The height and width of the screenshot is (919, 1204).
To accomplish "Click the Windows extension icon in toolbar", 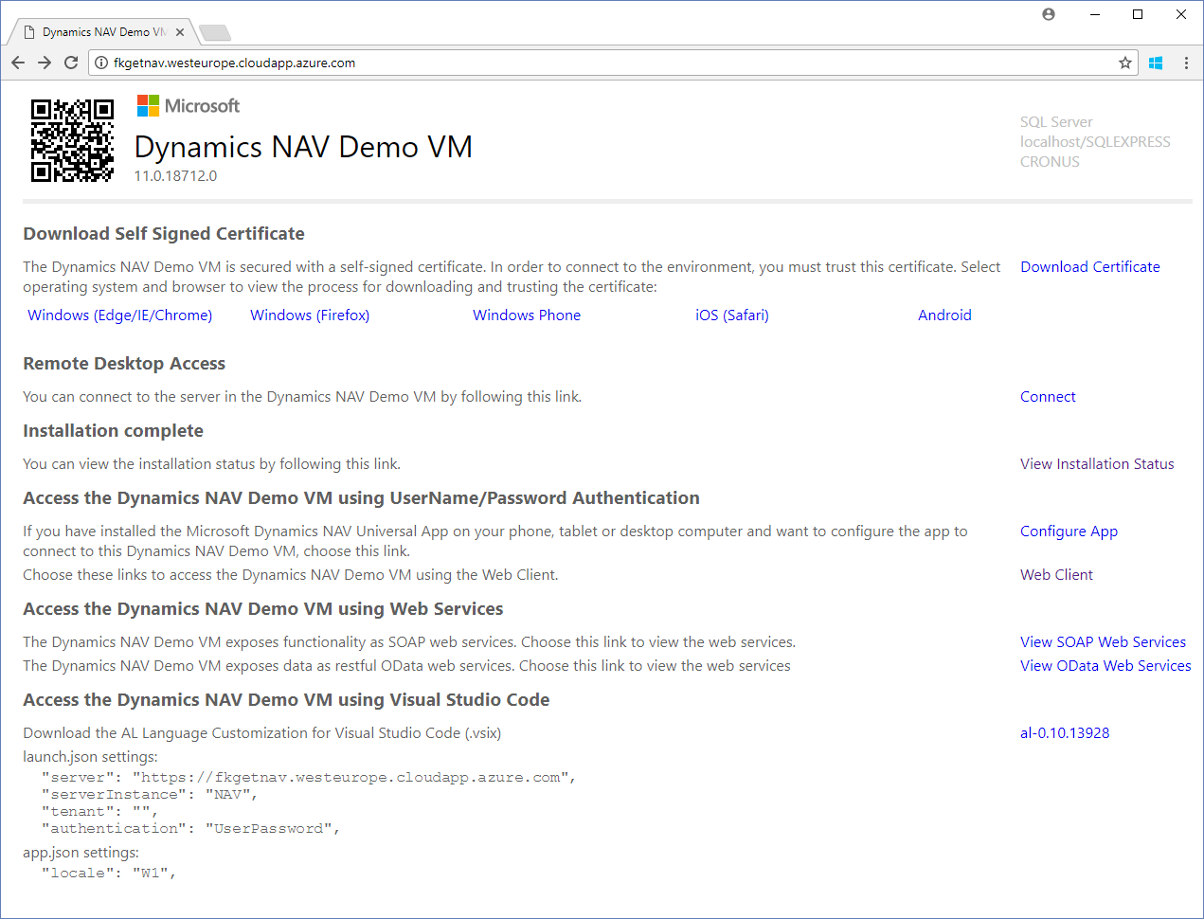I will (x=1156, y=63).
